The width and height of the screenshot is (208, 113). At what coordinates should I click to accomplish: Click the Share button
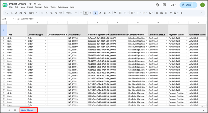click(187, 5)
